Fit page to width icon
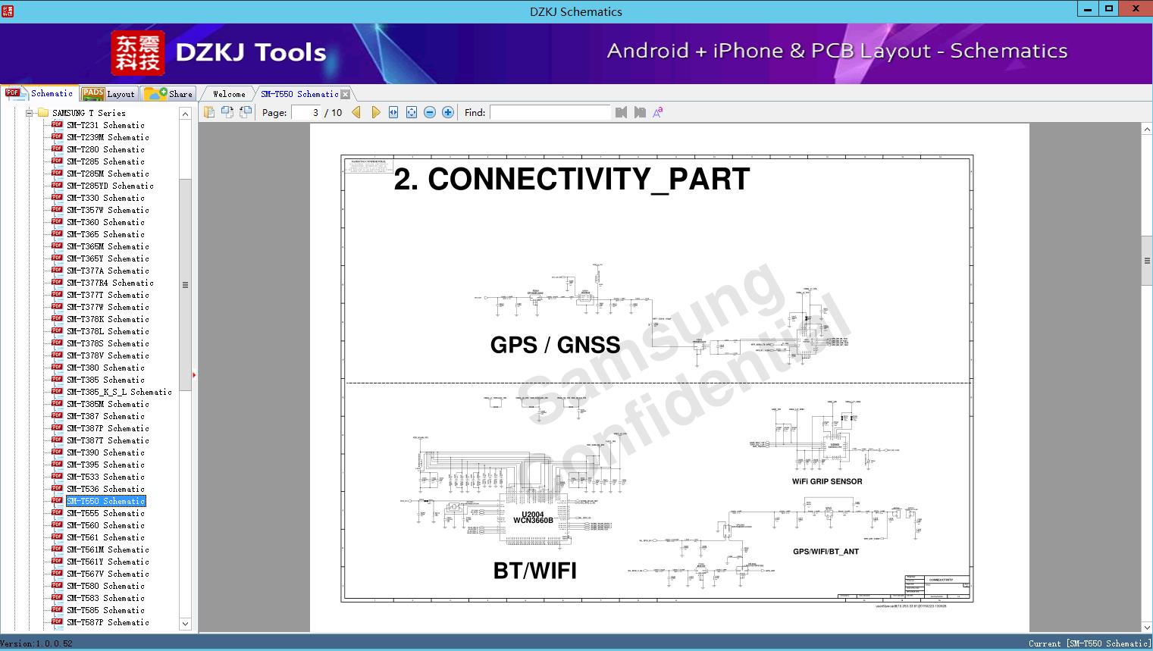Screen dimensions: 1153x651 click(393, 112)
